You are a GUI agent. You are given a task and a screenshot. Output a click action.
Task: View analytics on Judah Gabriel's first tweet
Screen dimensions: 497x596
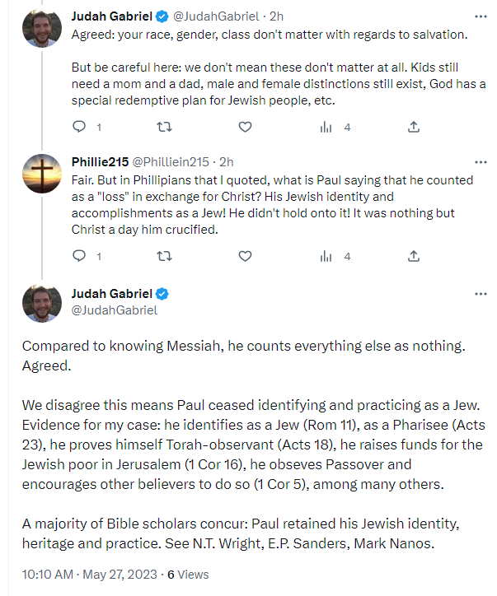327,127
